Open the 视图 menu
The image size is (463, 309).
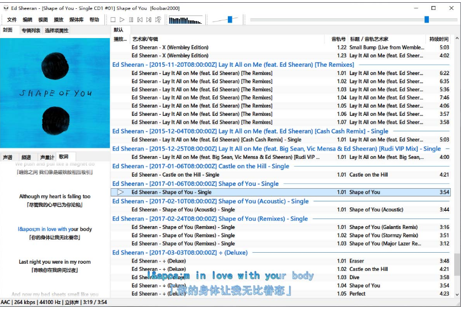click(43, 20)
